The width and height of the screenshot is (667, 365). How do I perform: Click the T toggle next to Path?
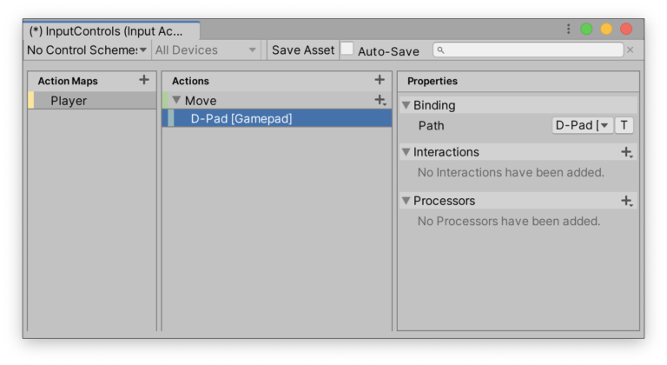[x=624, y=125]
